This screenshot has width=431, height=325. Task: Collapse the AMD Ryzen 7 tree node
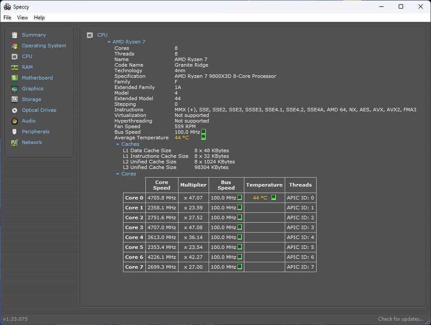tap(109, 42)
